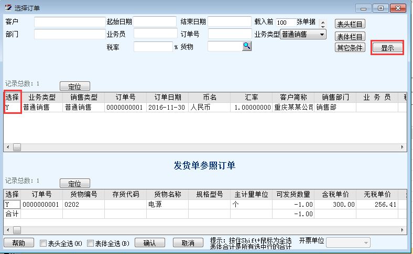Click the 客户 input field
413x254 pixels.
[70, 22]
